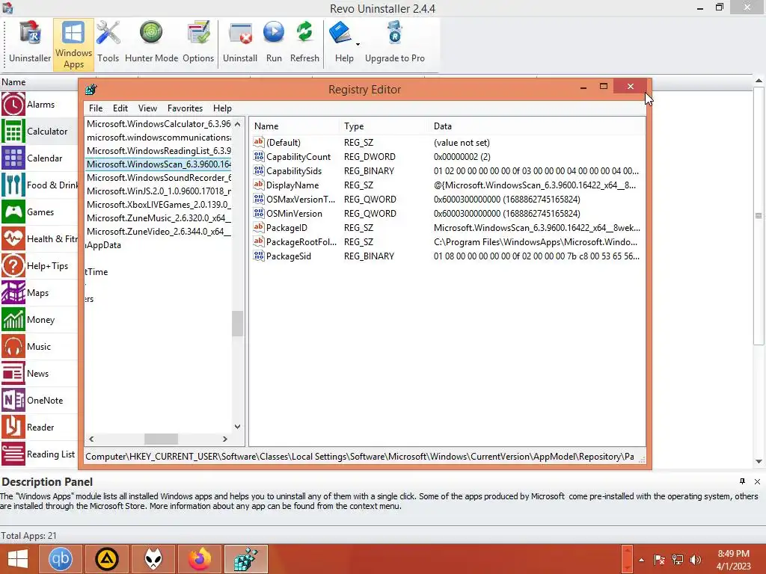Select the Windows Apps toolbar button
Viewport: 766px width, 574px height.
(x=73, y=44)
